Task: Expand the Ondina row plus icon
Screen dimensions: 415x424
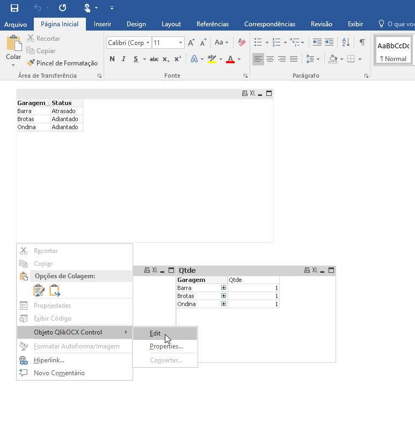Action: 223,304
